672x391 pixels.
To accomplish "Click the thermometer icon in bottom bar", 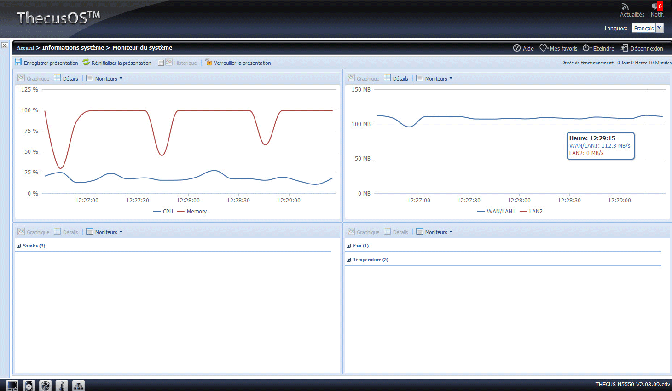I will coord(62,385).
